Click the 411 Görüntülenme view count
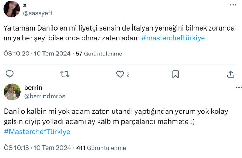 click(101, 148)
